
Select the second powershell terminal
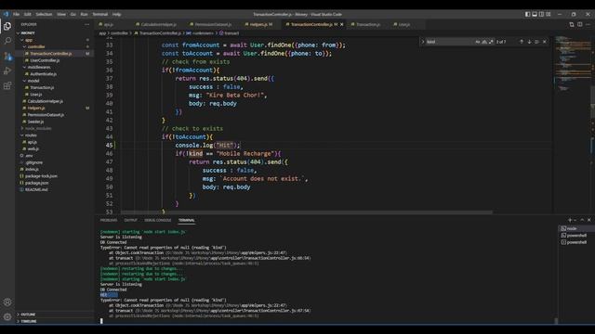point(575,242)
